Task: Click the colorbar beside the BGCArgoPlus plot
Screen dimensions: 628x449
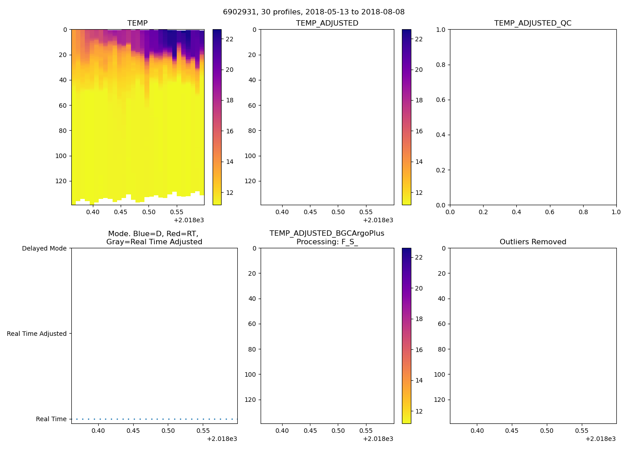Action: [406, 335]
